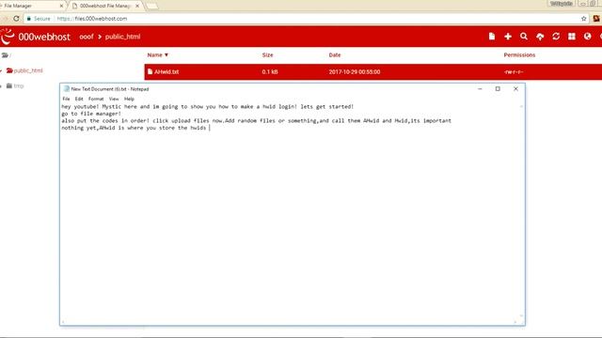Open the Notepad File menu
The image size is (602, 338).
click(x=66, y=99)
